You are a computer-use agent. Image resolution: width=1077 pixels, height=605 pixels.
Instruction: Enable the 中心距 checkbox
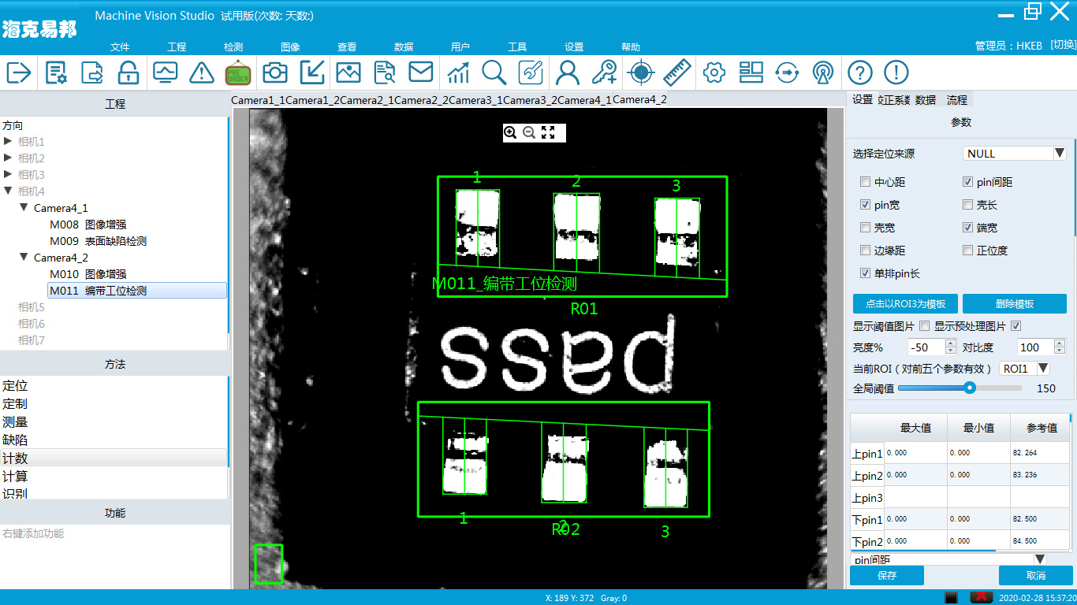click(866, 182)
